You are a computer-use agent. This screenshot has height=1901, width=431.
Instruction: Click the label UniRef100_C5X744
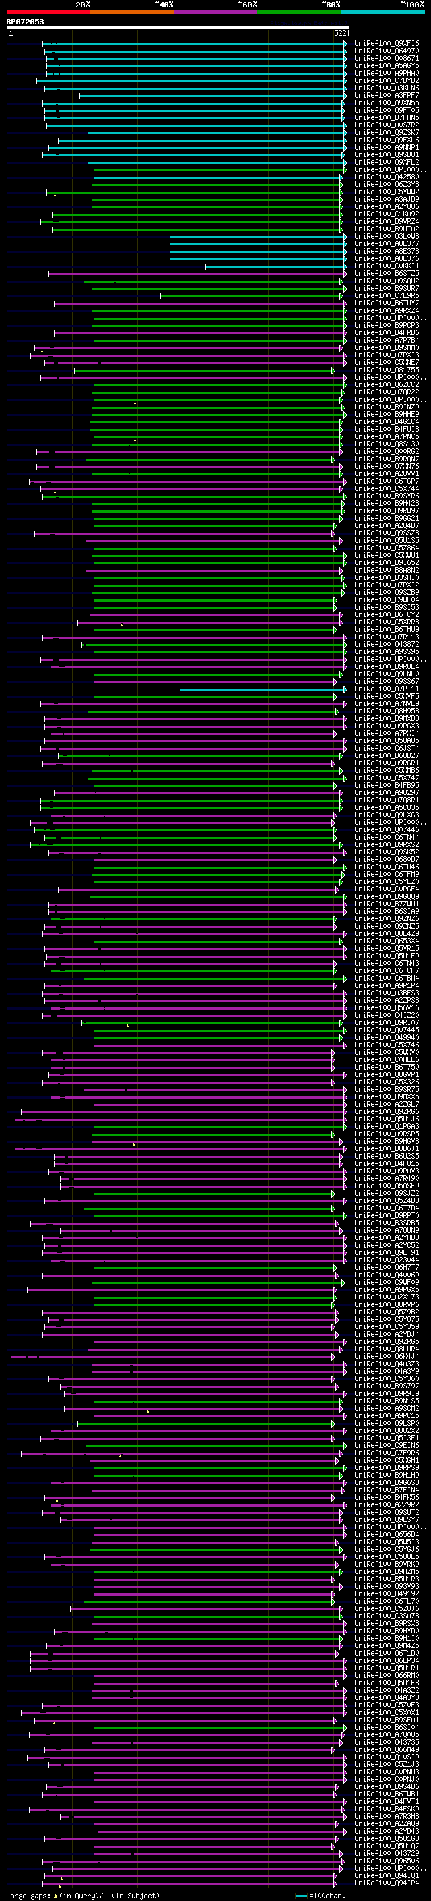[x=387, y=488]
